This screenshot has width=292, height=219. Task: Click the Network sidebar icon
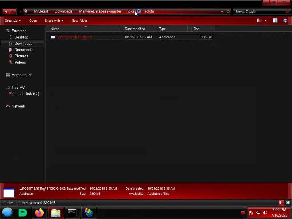[8, 106]
